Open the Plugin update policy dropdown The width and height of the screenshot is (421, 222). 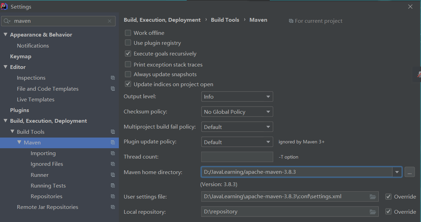(x=237, y=142)
